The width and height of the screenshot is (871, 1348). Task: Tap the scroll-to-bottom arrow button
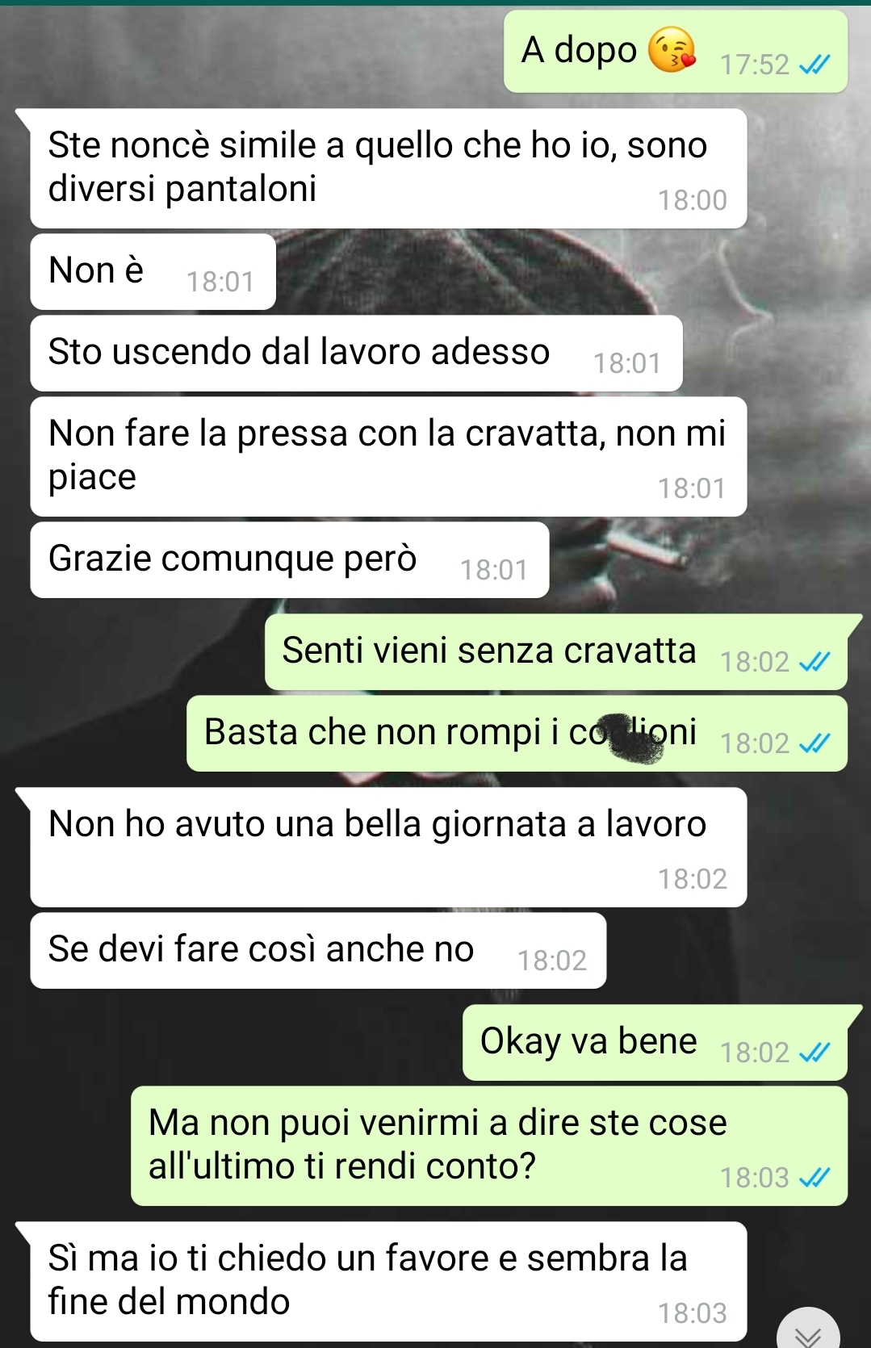point(808,1330)
